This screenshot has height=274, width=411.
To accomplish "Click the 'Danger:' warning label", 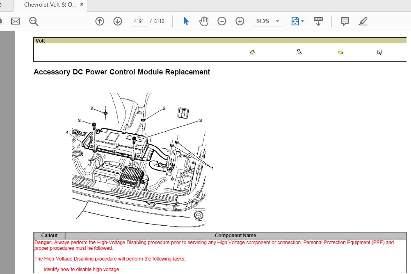I will tap(43, 243).
